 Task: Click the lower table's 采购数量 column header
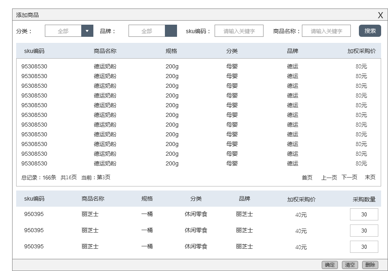(364, 199)
